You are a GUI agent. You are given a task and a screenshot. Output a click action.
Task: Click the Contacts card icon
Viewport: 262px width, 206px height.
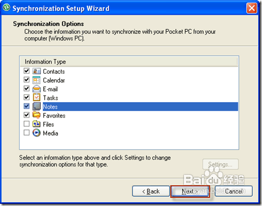coord(37,71)
